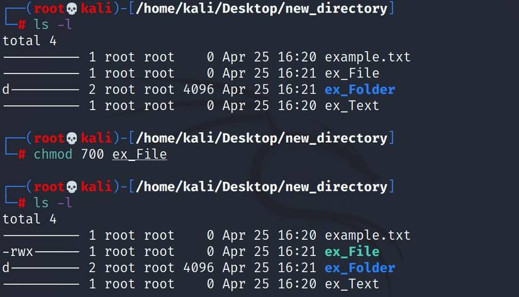This screenshot has height=297, width=519.
Task: Click the -rwx permission string
Action: (x=18, y=252)
